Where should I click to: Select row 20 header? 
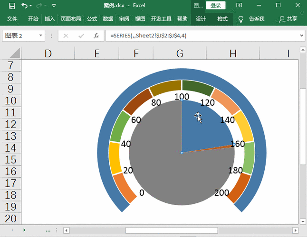point(10,219)
